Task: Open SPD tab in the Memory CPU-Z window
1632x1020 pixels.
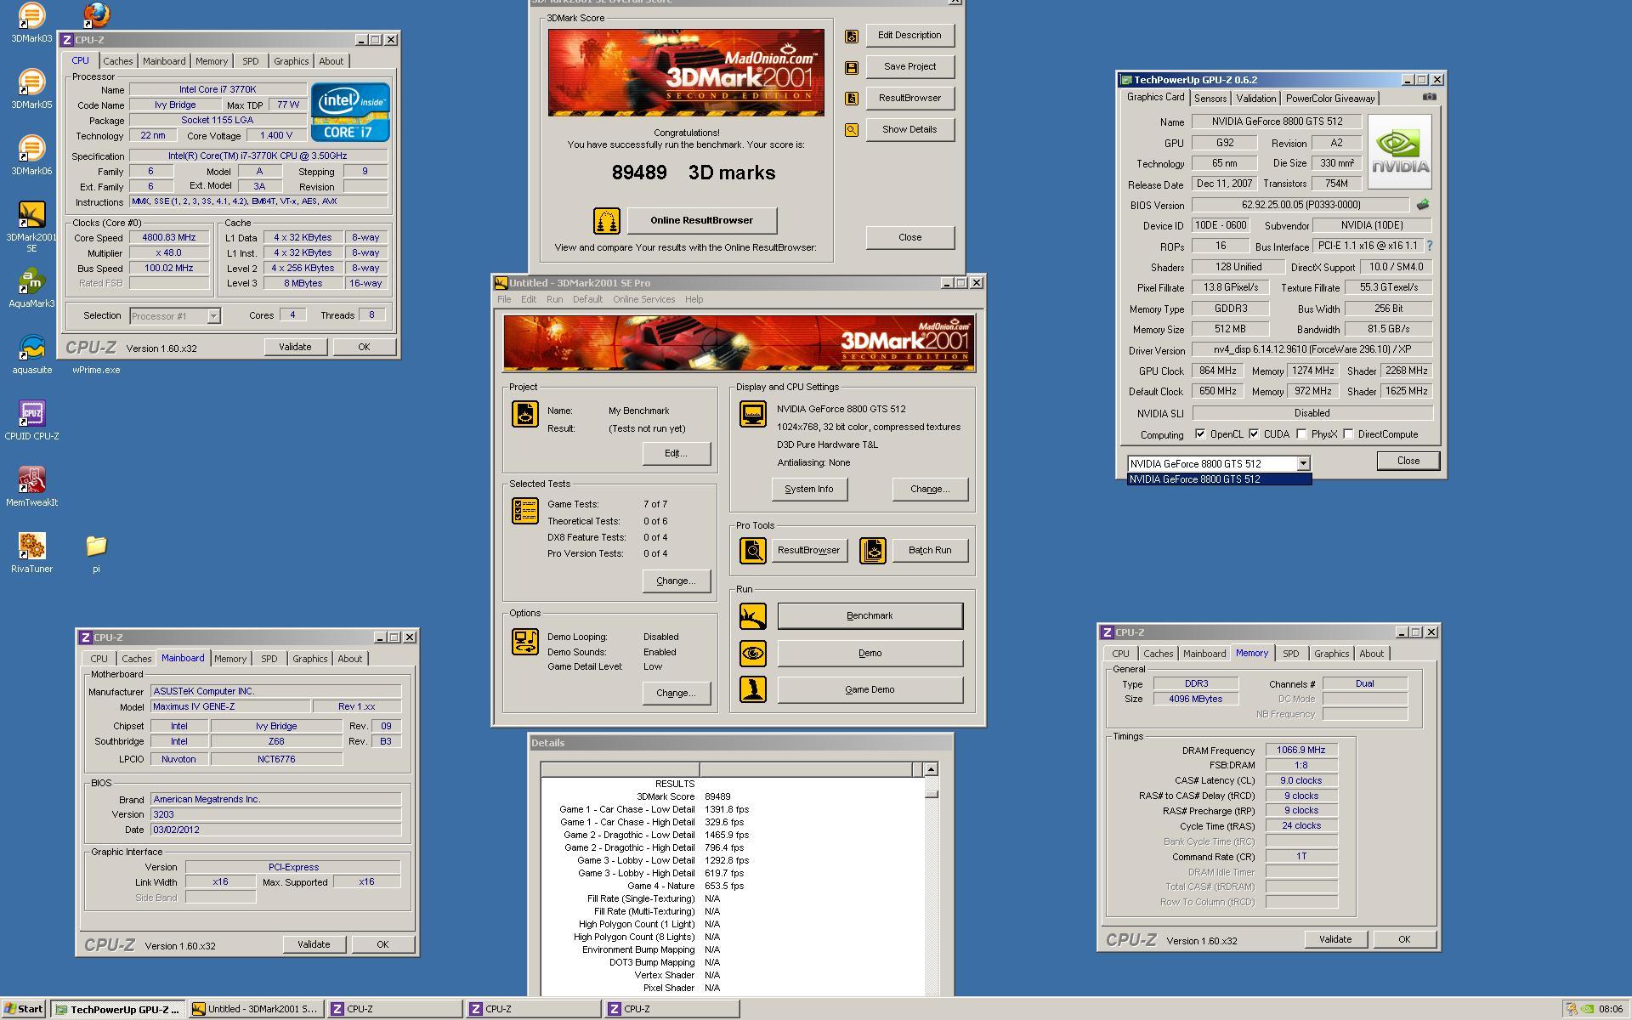Action: pyautogui.click(x=1290, y=654)
